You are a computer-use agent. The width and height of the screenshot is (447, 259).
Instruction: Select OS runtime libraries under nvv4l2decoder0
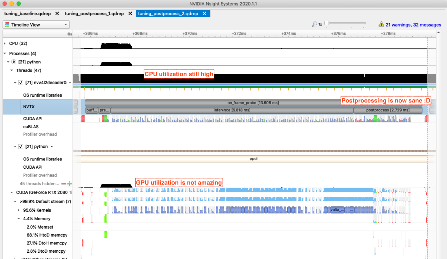42,95
